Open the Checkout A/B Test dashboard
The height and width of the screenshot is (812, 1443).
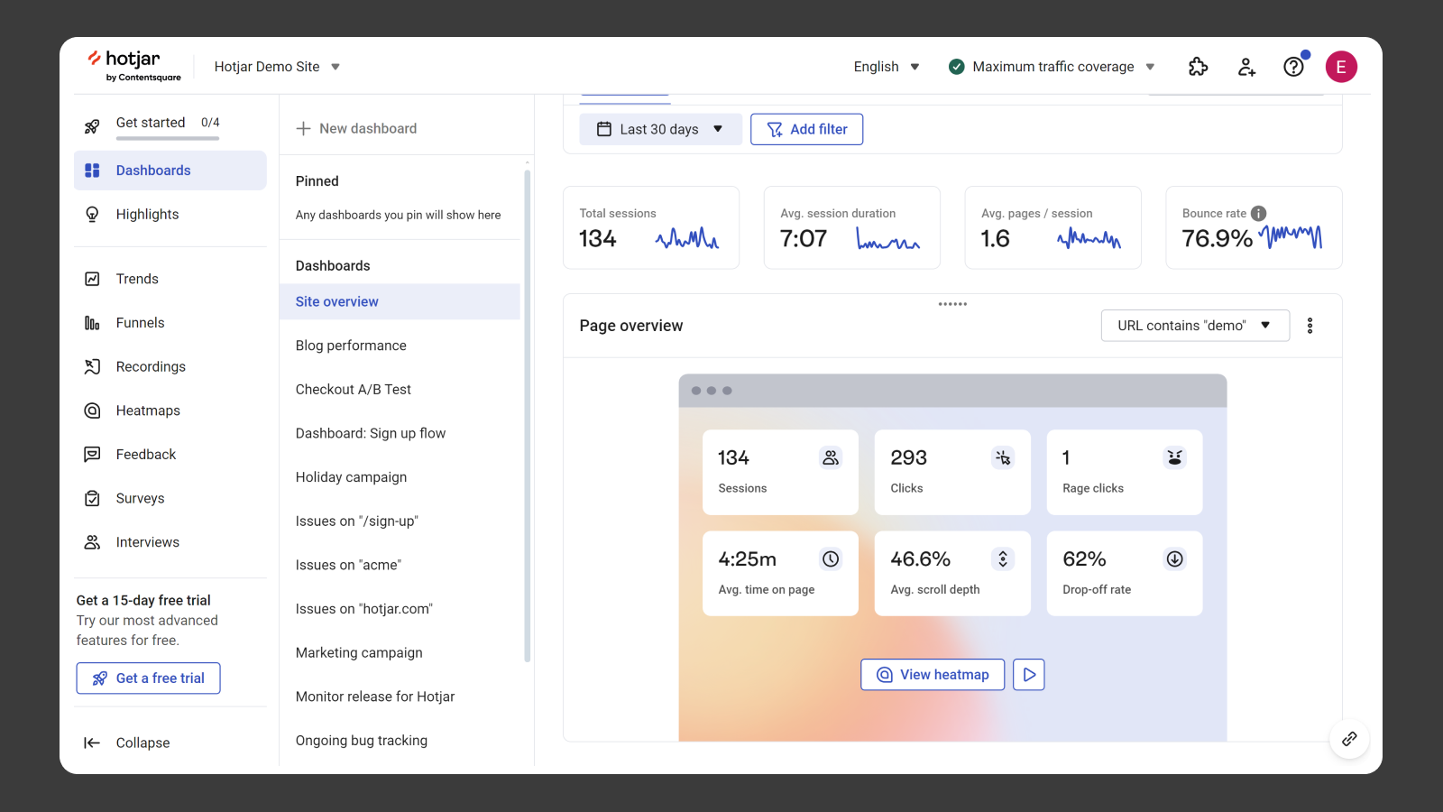tap(353, 389)
